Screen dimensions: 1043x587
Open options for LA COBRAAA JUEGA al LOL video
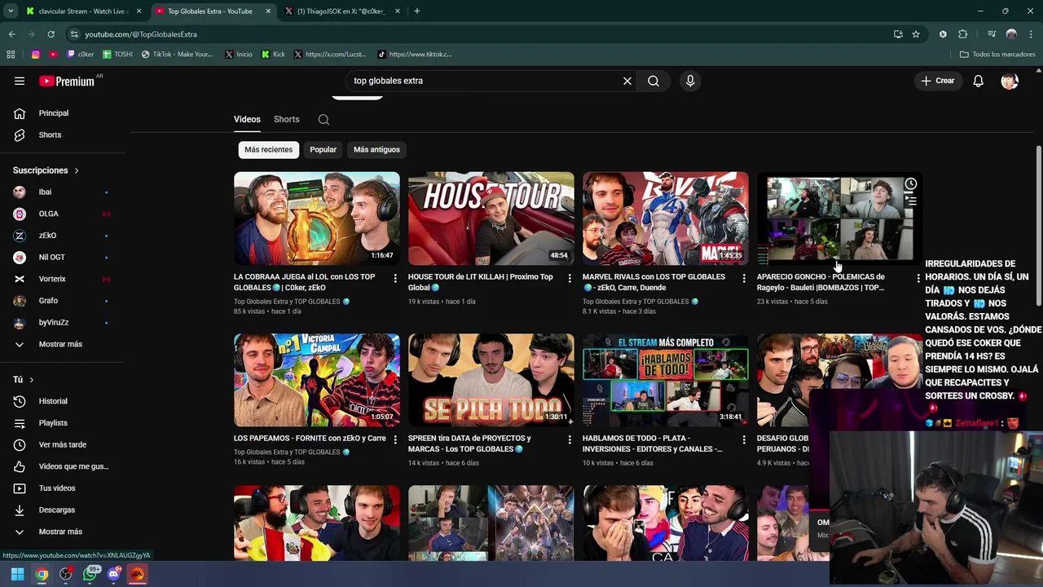pyautogui.click(x=395, y=279)
